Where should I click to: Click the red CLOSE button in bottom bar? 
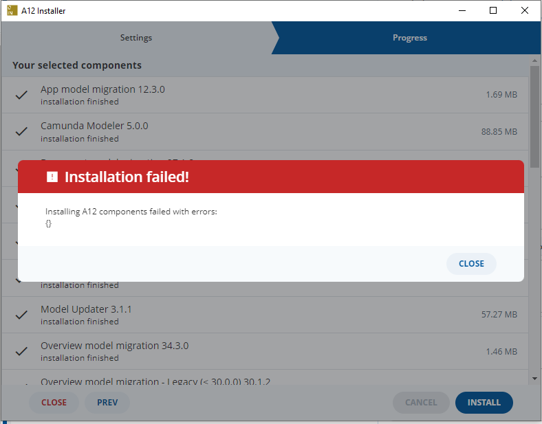click(54, 403)
